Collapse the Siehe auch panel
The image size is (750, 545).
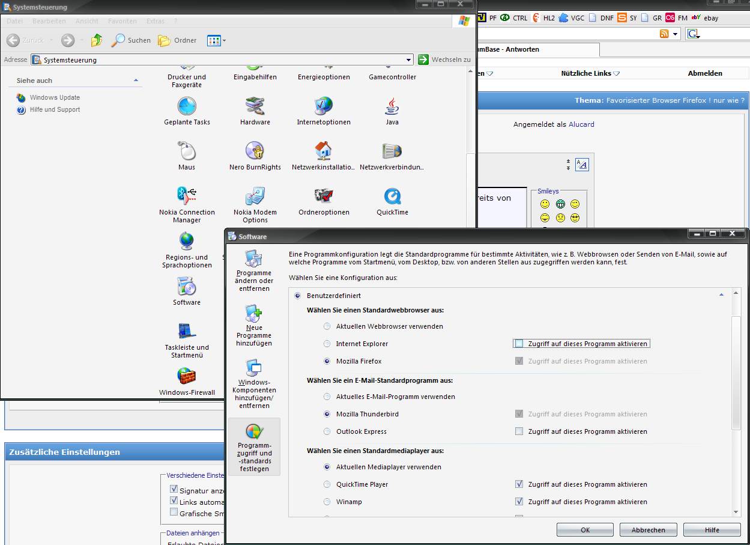coord(136,81)
